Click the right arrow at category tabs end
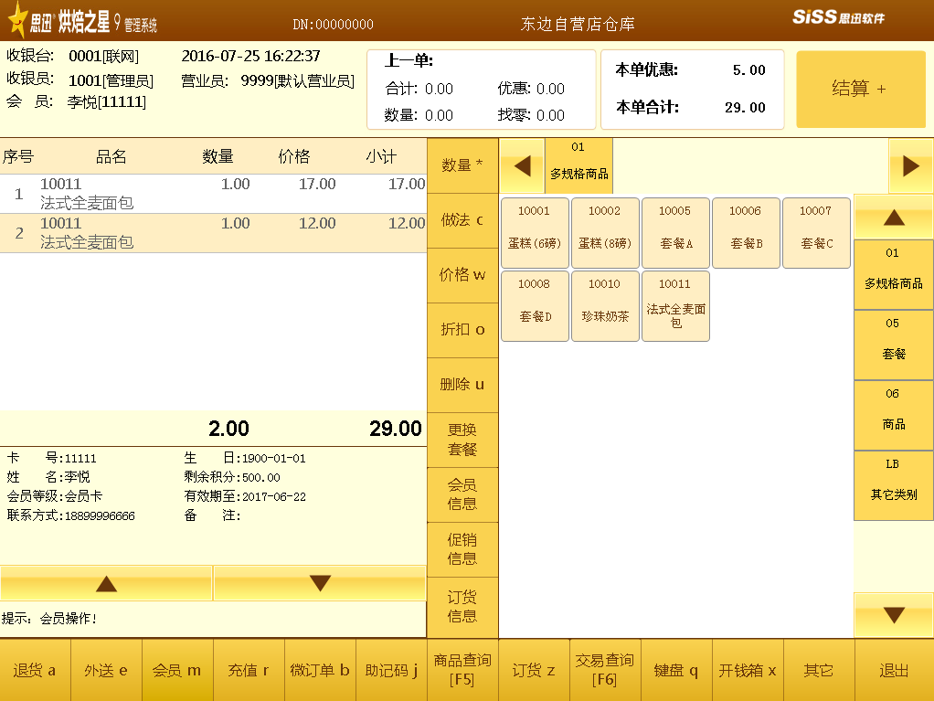 tap(910, 166)
